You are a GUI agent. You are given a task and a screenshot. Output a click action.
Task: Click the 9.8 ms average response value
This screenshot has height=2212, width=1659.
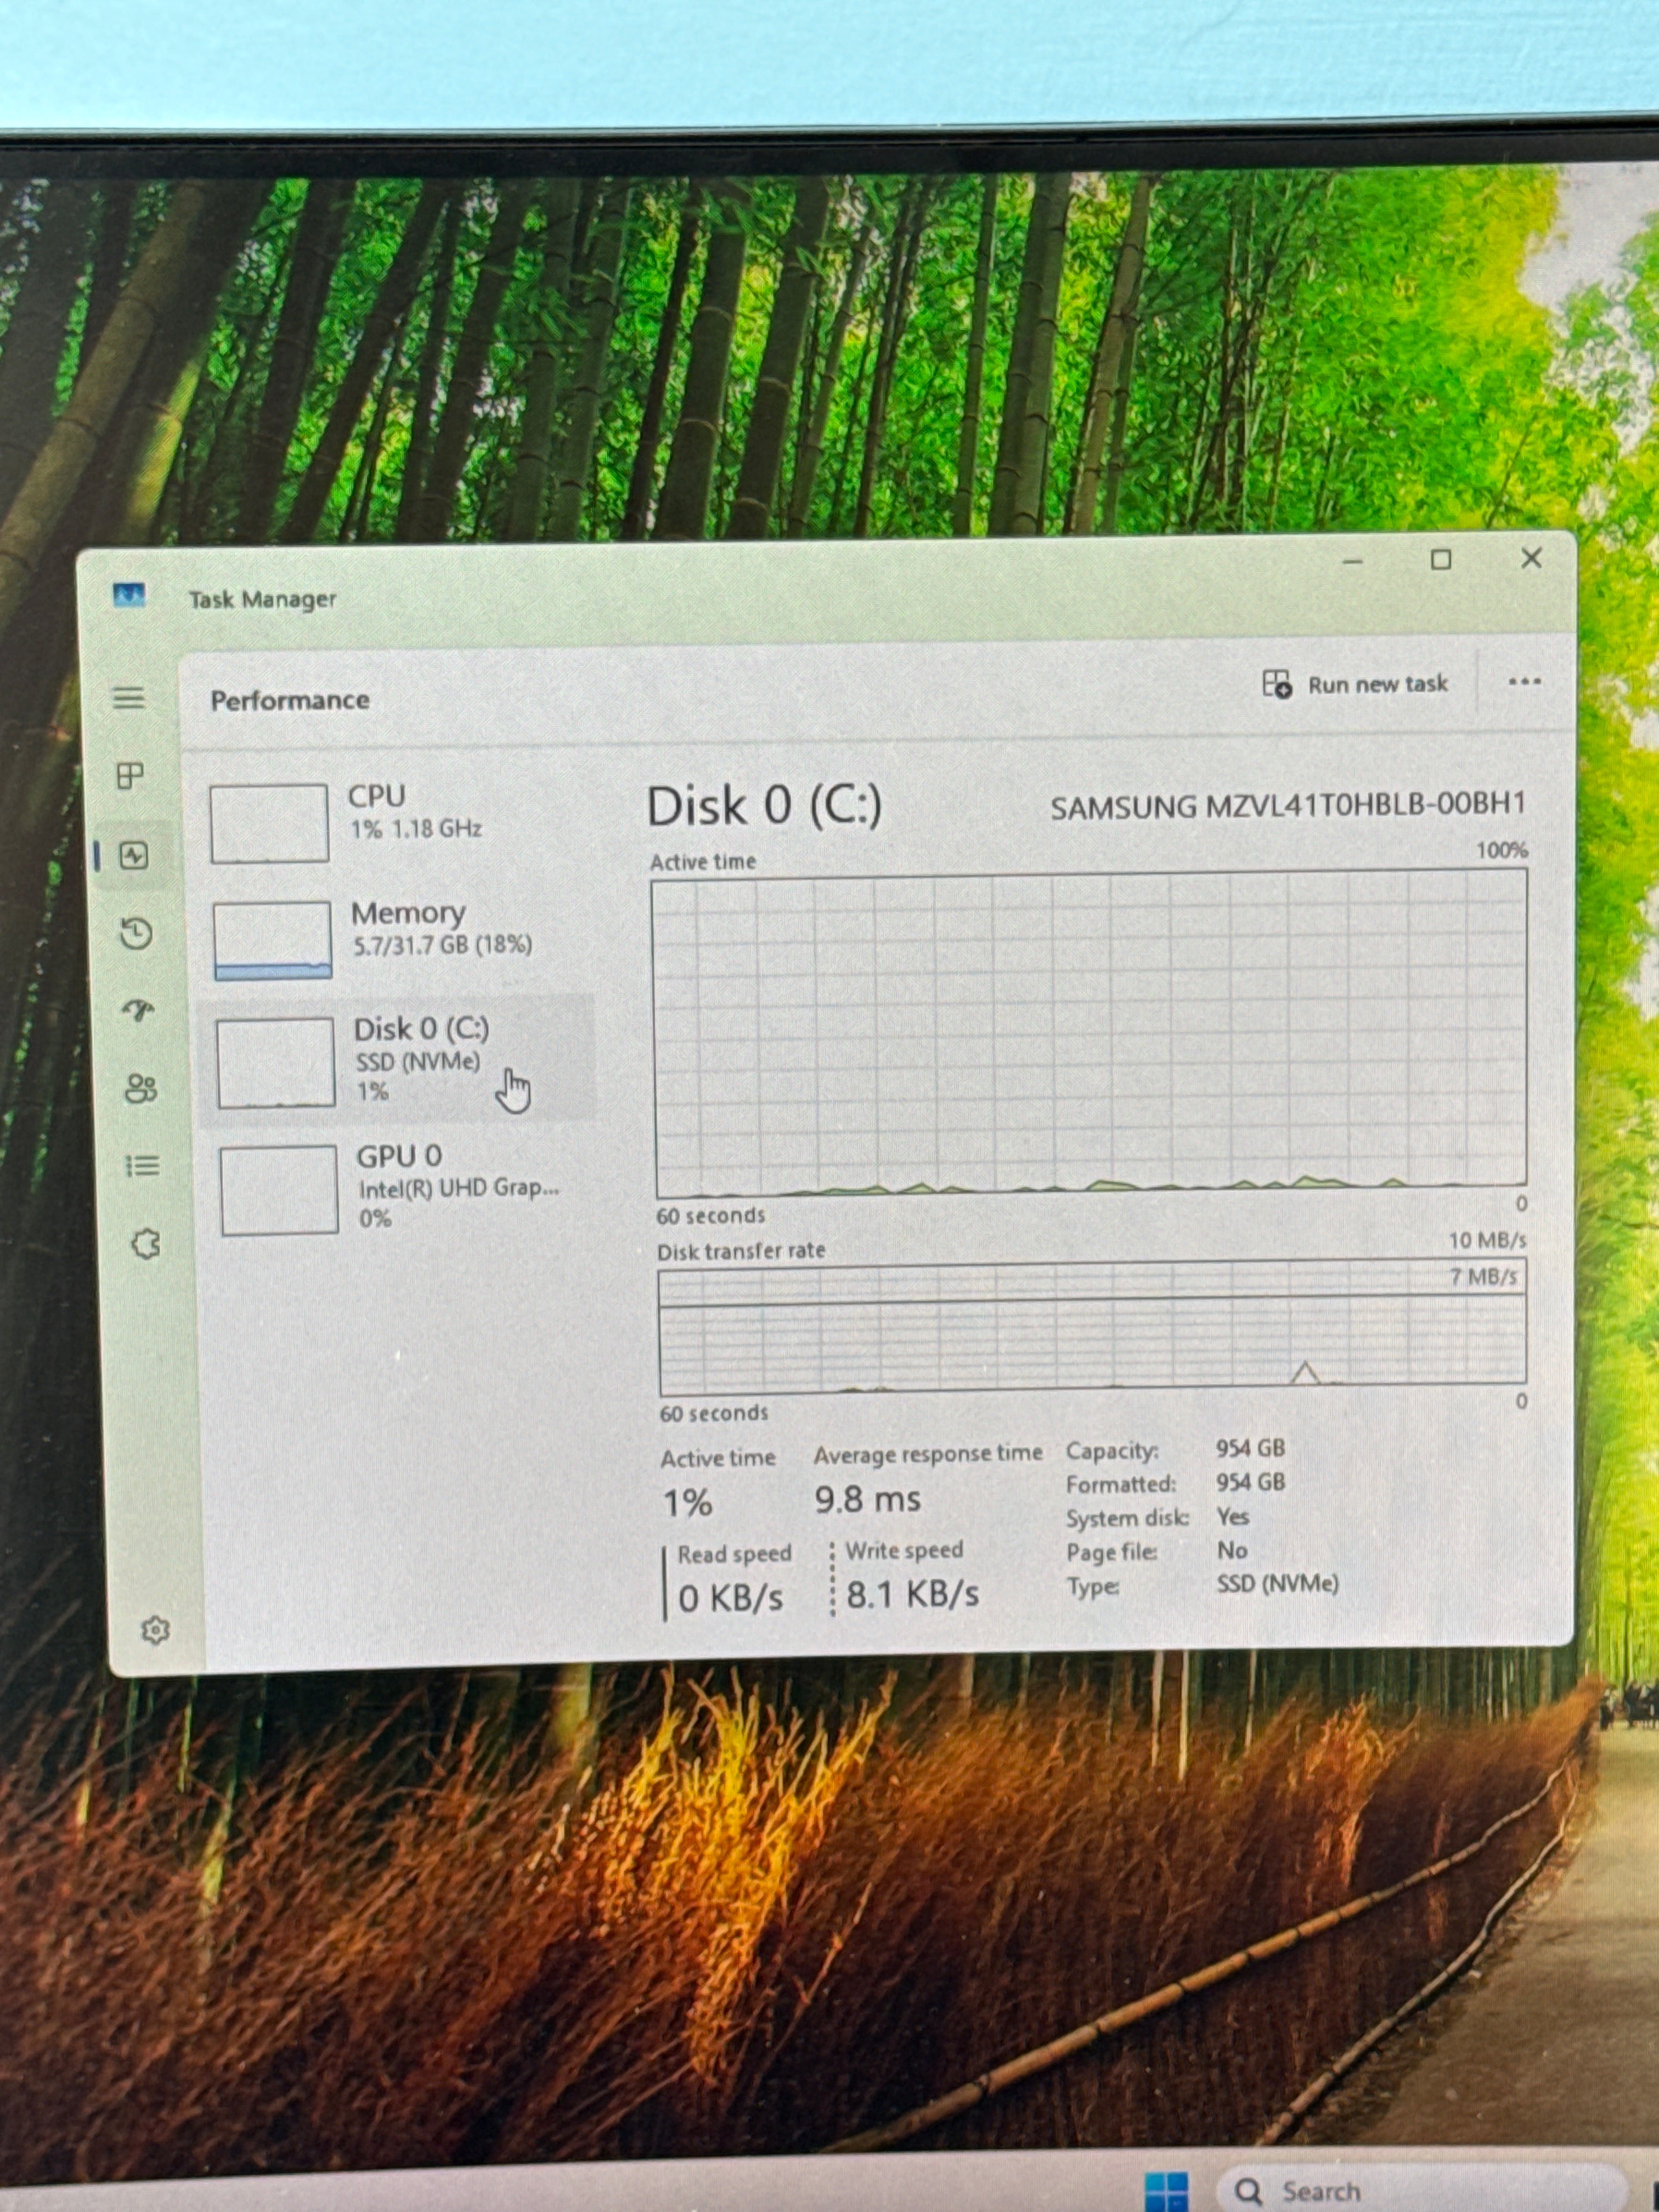click(867, 1499)
